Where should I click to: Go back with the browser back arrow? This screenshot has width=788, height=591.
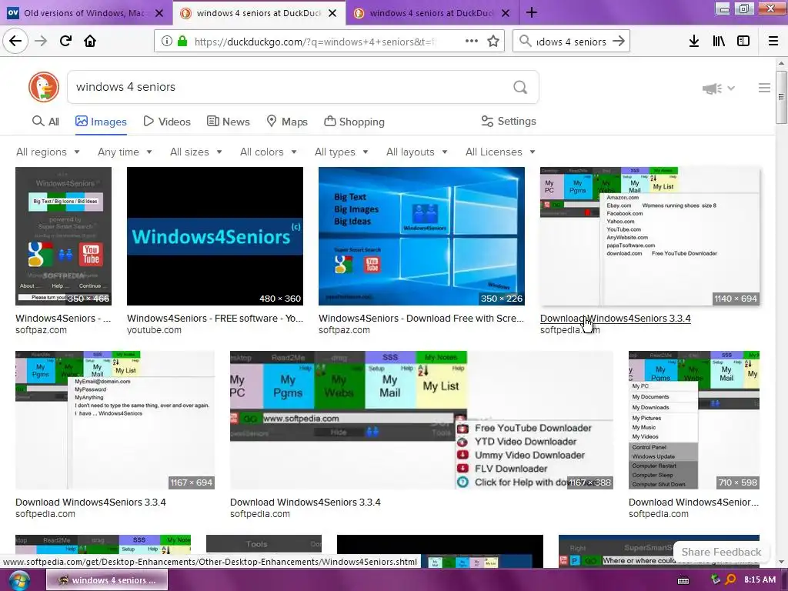click(15, 41)
